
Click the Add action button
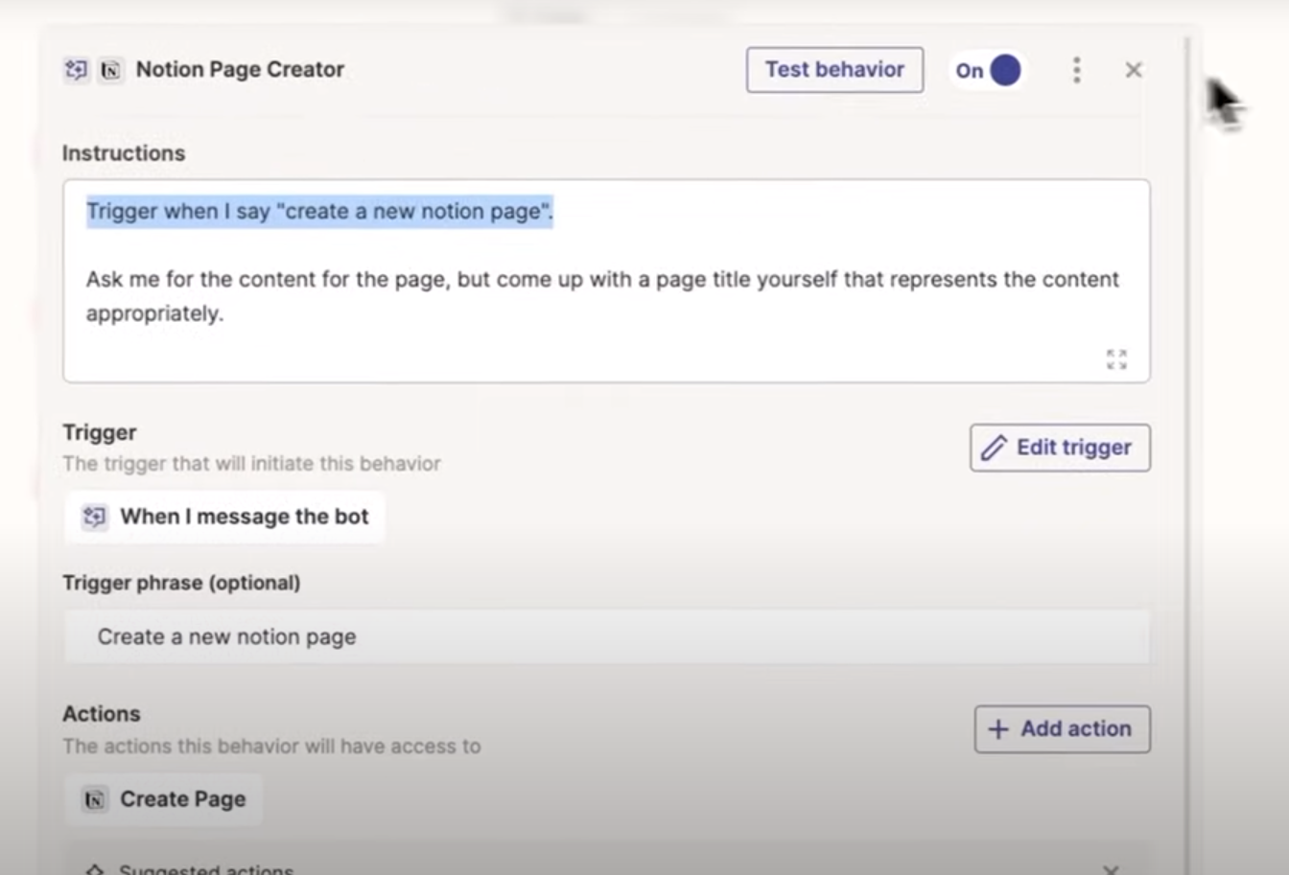click(x=1063, y=729)
